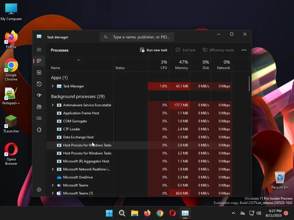Click Task Manager taskbar button
294x220 pixels.
(x=185, y=213)
